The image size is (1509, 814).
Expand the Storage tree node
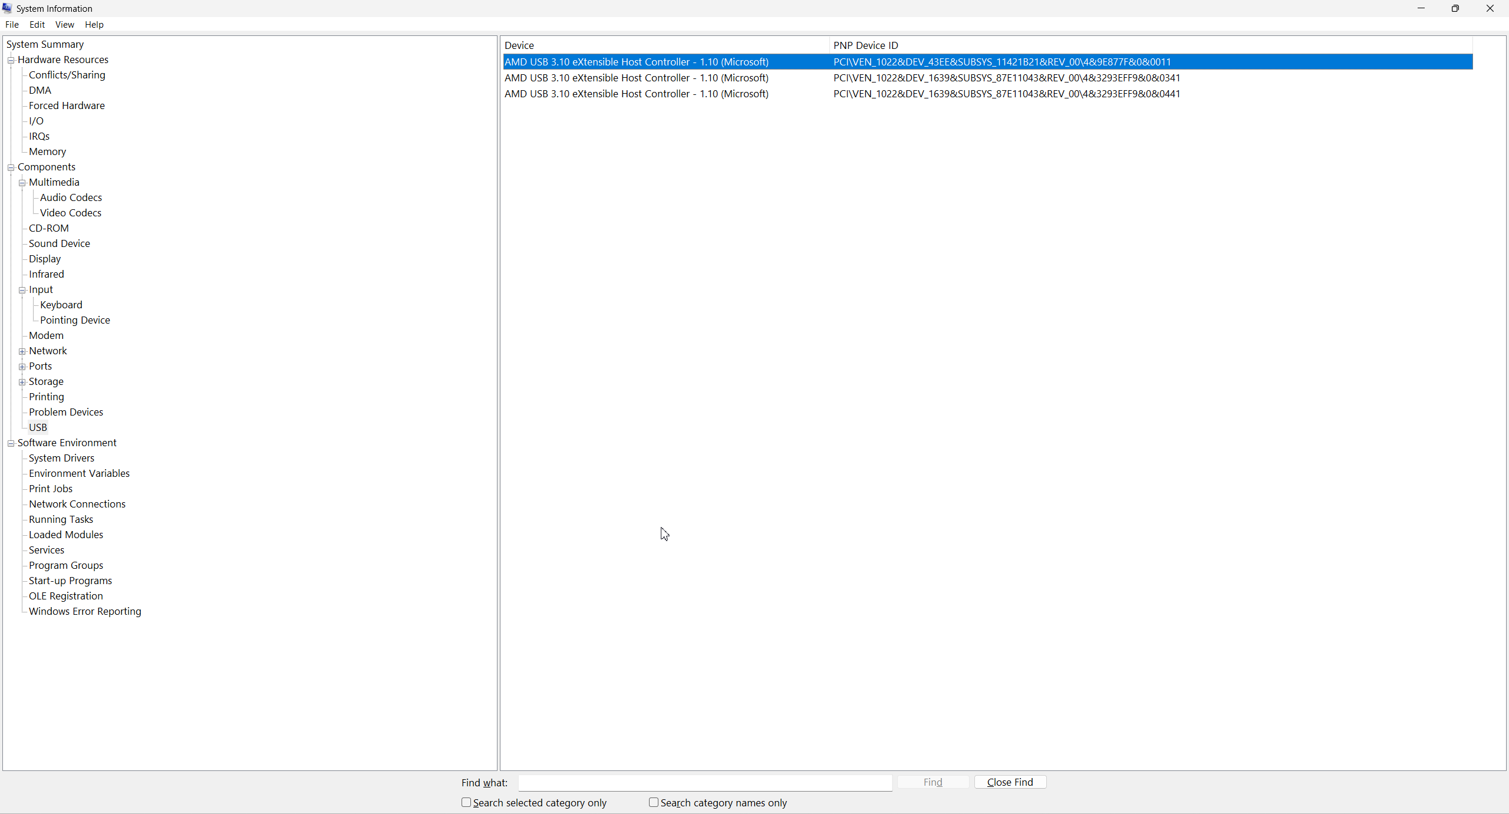pos(22,382)
